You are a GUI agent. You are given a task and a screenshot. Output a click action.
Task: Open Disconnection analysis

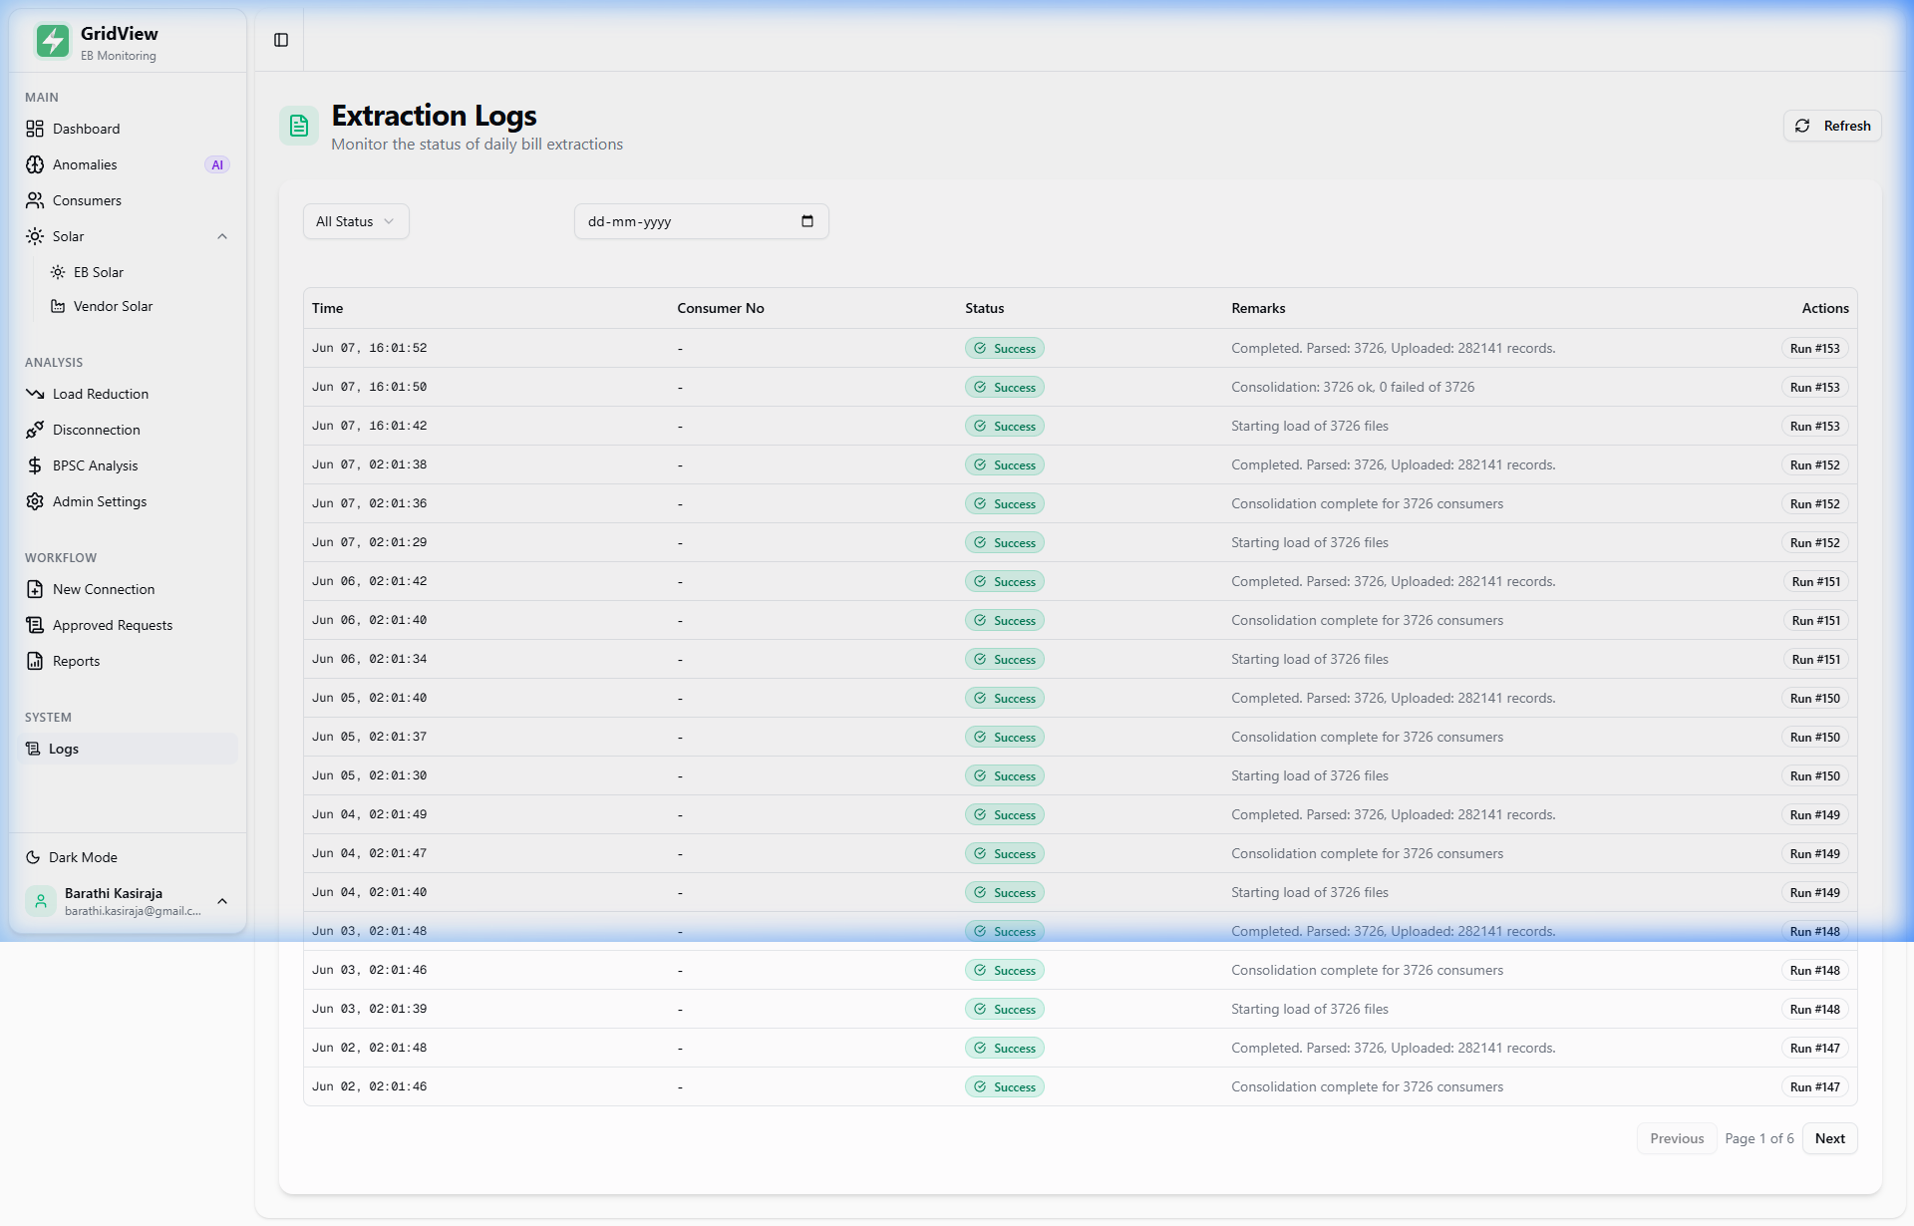(x=128, y=430)
